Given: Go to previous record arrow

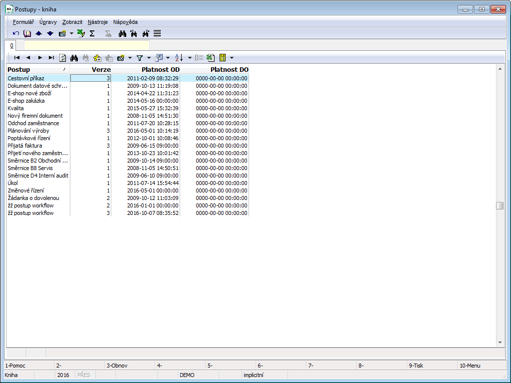Looking at the screenshot, I should coord(28,58).
